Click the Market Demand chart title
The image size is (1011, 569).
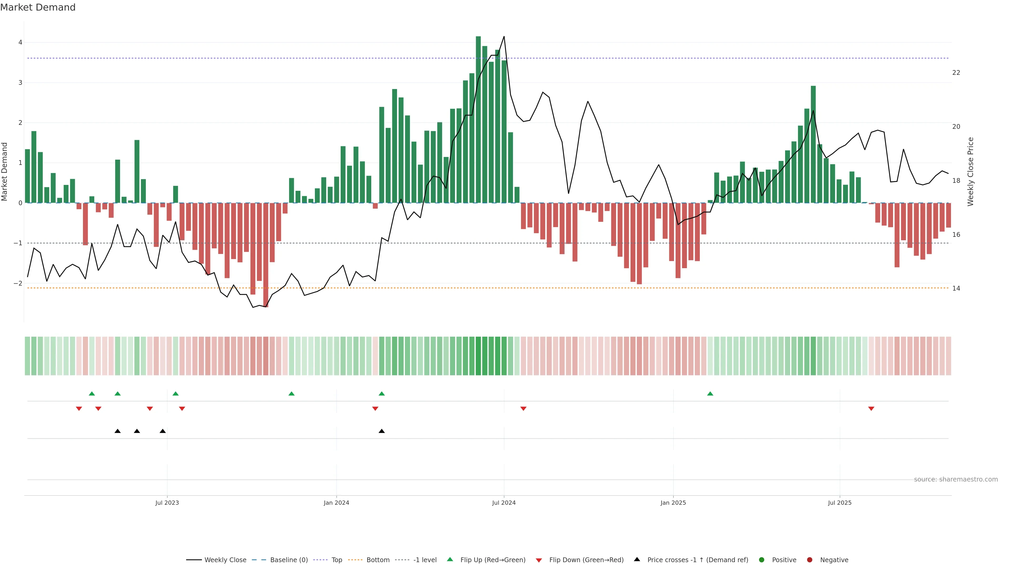pyautogui.click(x=38, y=7)
